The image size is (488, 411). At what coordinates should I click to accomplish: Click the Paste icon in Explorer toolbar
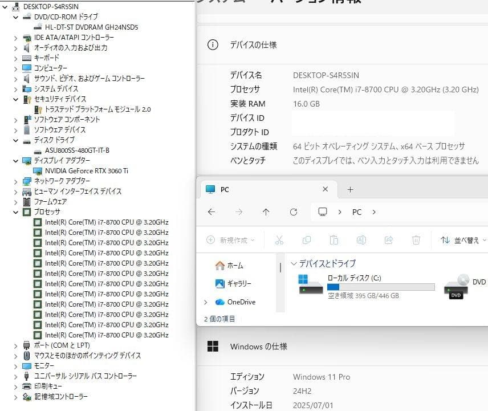[x=334, y=240]
